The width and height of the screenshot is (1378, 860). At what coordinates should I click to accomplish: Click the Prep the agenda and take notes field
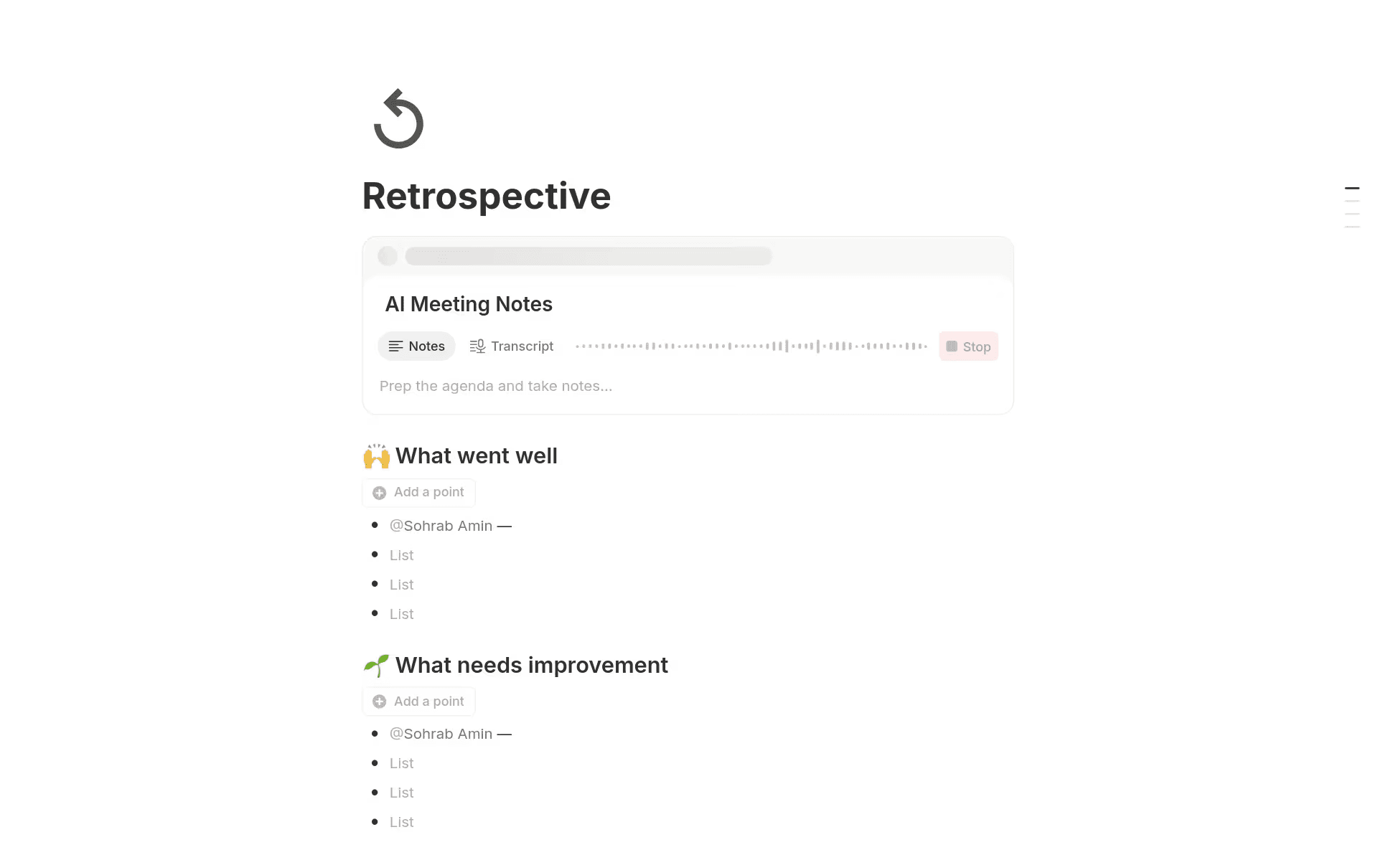point(496,386)
